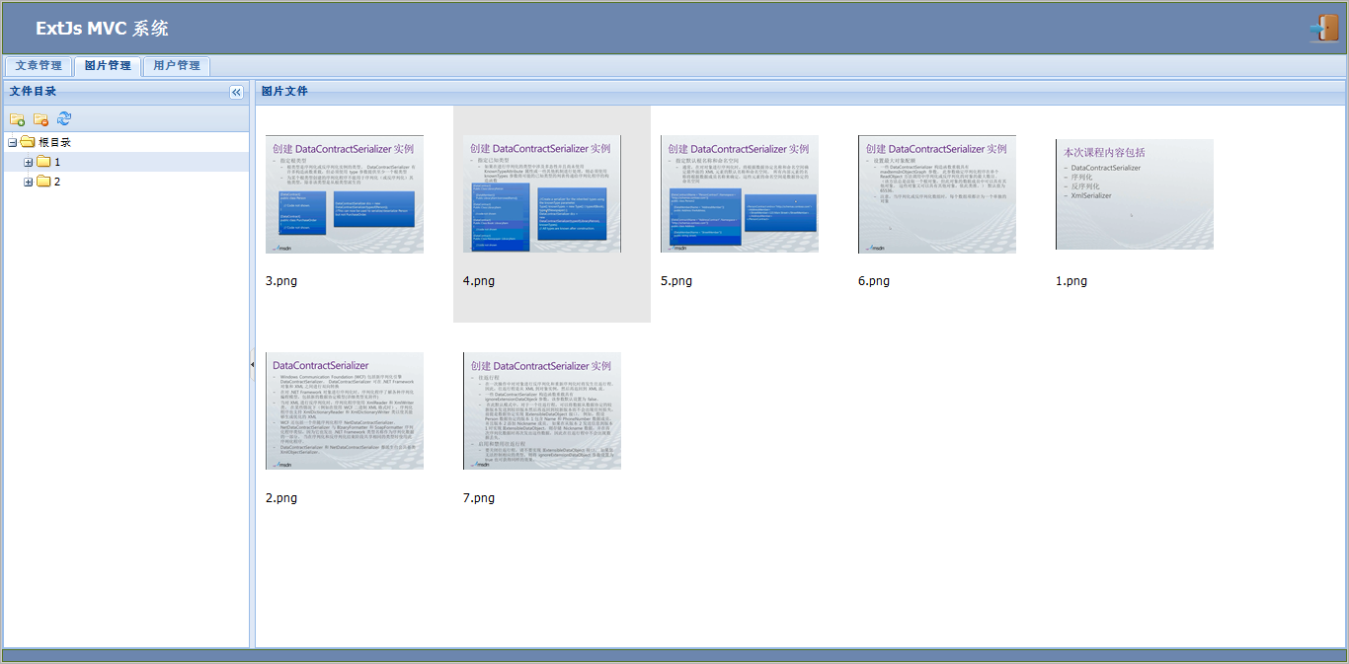This screenshot has height=664, width=1349.
Task: Select the 图片管理 tab
Action: (108, 66)
